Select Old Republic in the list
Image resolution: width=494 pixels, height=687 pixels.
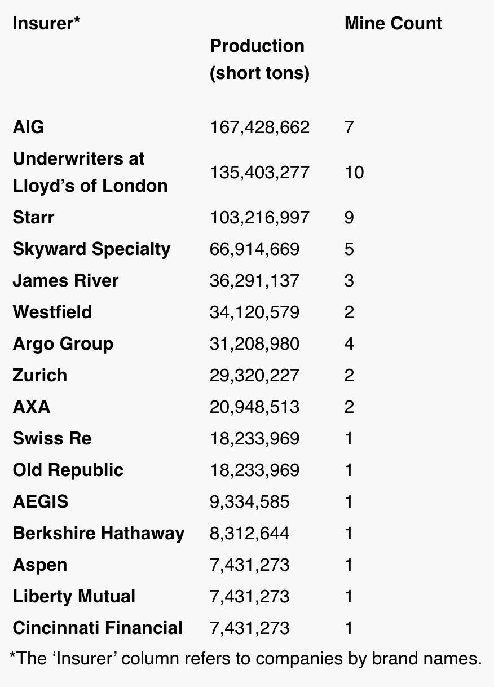68,470
